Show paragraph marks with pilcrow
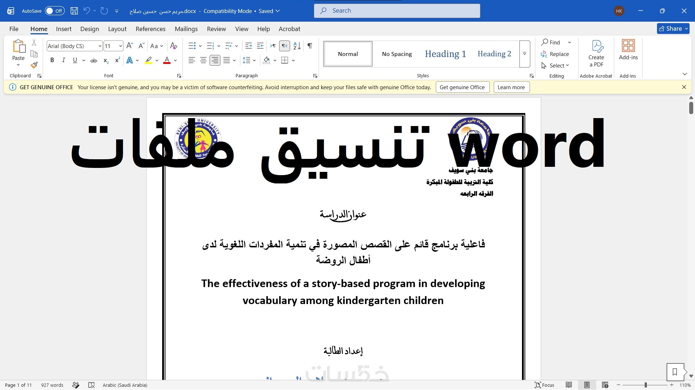 pos(310,46)
